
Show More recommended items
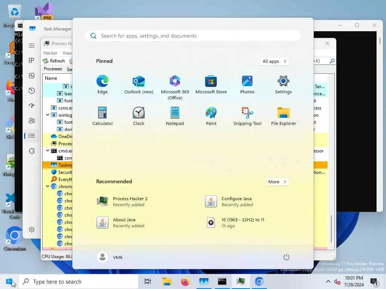[x=277, y=182]
